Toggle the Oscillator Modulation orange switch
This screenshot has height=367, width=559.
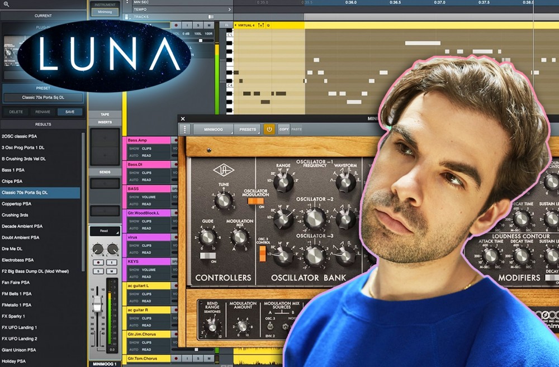(255, 201)
